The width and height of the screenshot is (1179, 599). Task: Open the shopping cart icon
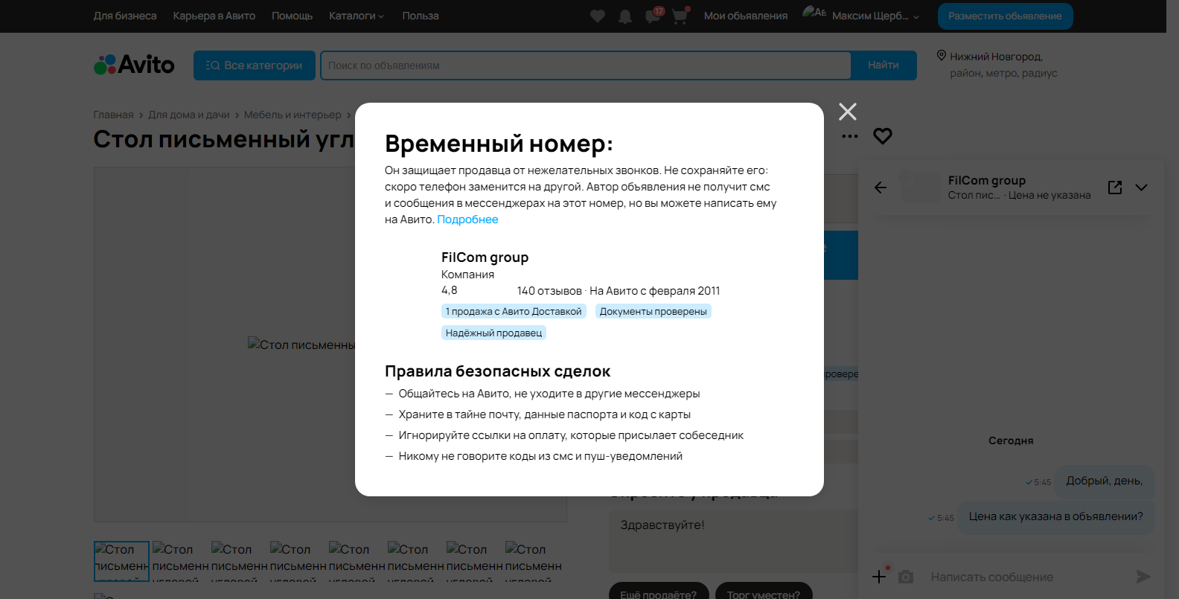coord(680,16)
